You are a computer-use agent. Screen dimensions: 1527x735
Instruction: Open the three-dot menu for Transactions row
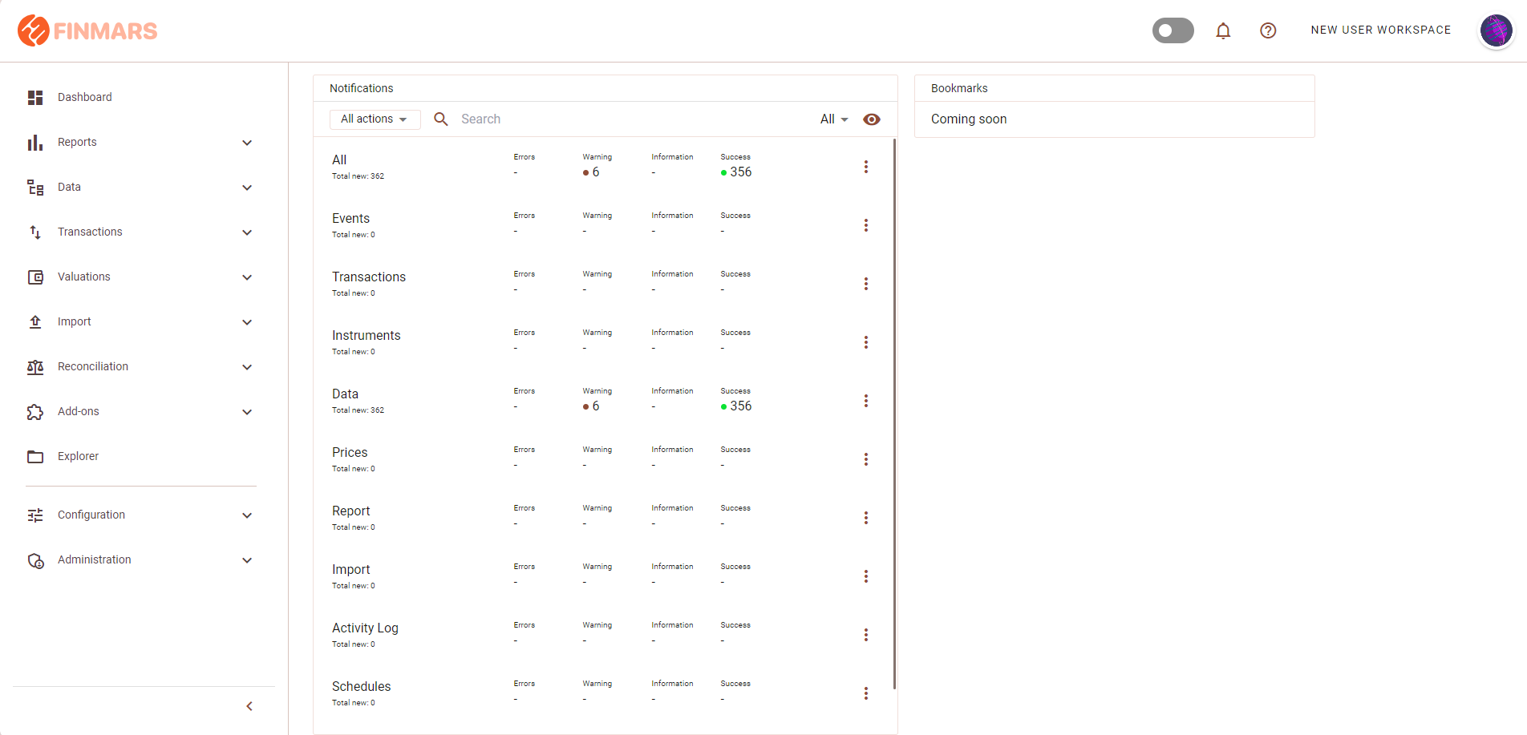pyautogui.click(x=866, y=284)
